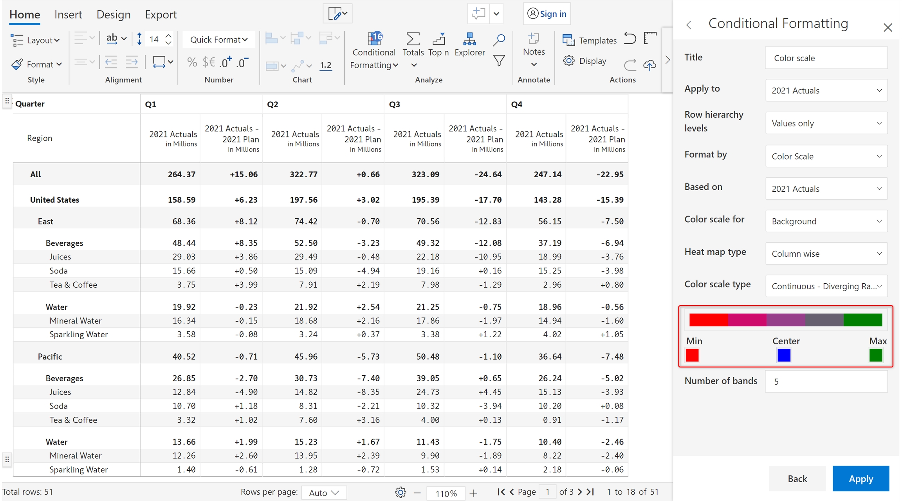Screen dimensions: 902x504
Task: Click the search magnifier icon
Action: [x=498, y=40]
